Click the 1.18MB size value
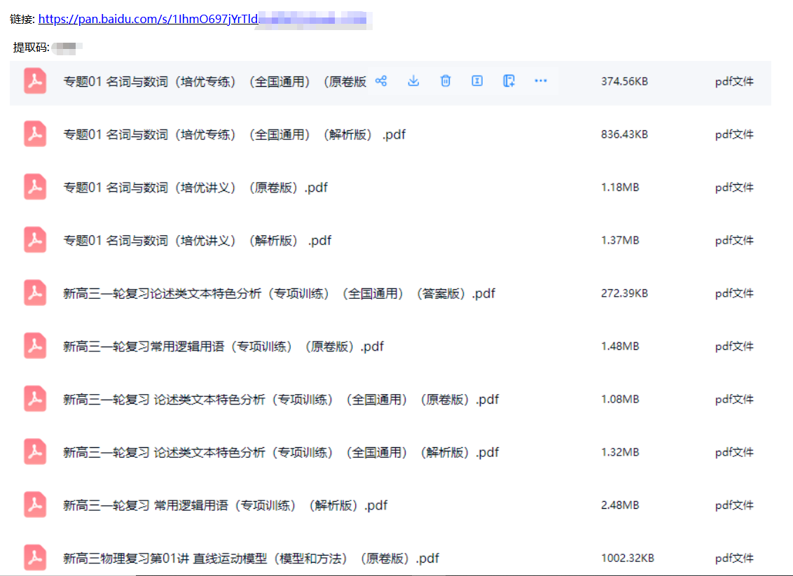793x576 pixels. (620, 188)
